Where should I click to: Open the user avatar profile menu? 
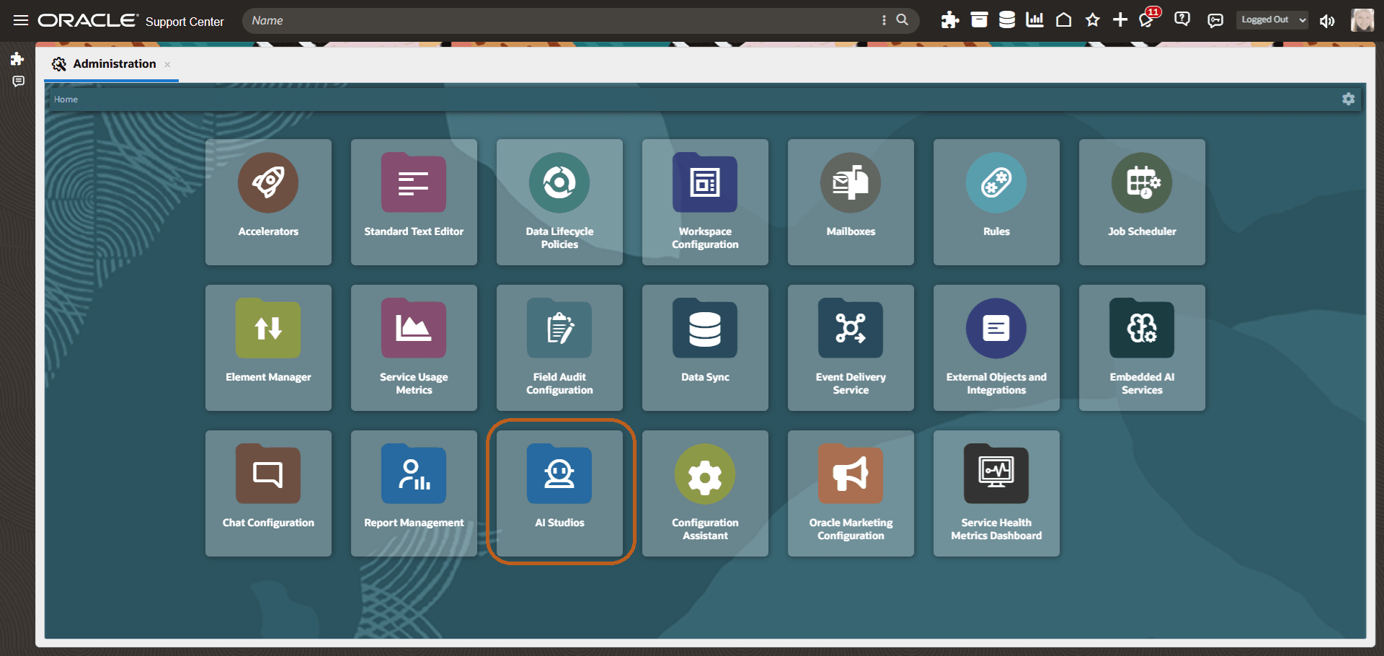tap(1362, 20)
